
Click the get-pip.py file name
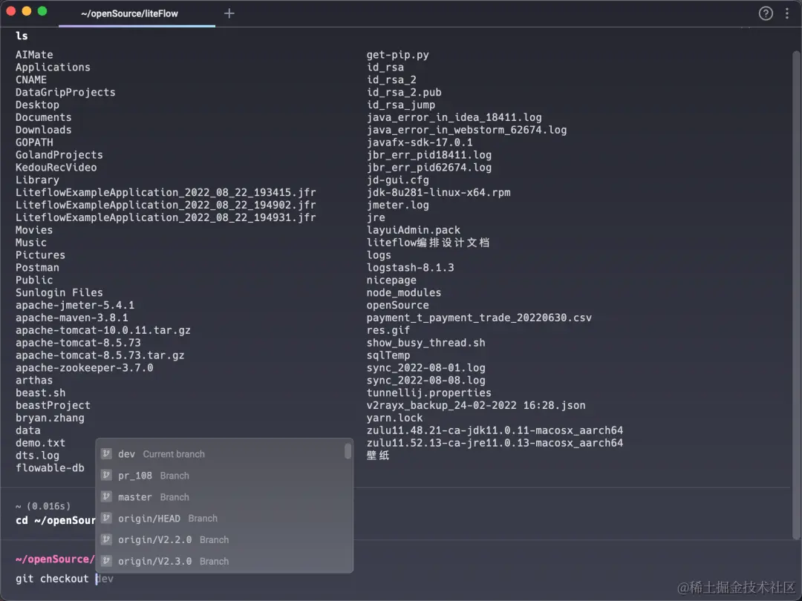pyautogui.click(x=398, y=55)
